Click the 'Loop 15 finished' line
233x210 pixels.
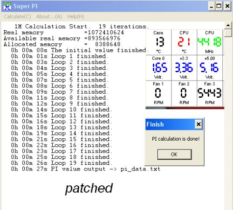(x=62, y=139)
